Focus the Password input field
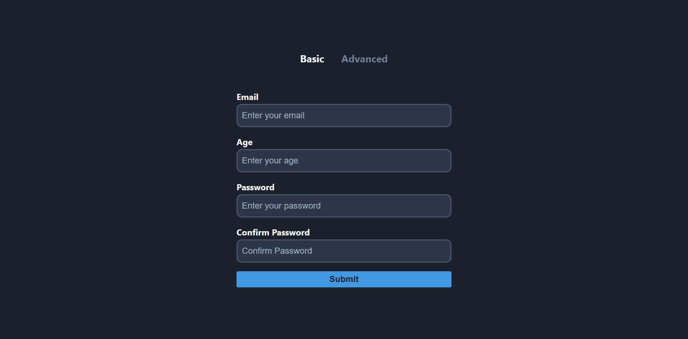 344,206
